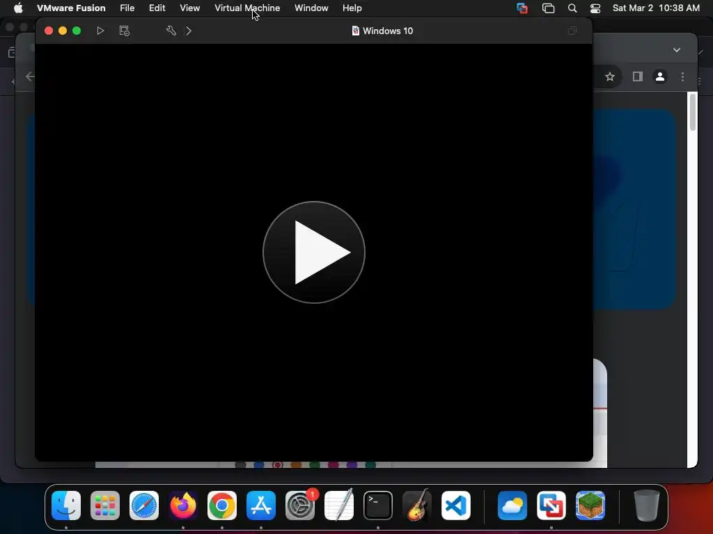
Task: Bookmark the page with the Chrome star icon
Action: pos(610,76)
